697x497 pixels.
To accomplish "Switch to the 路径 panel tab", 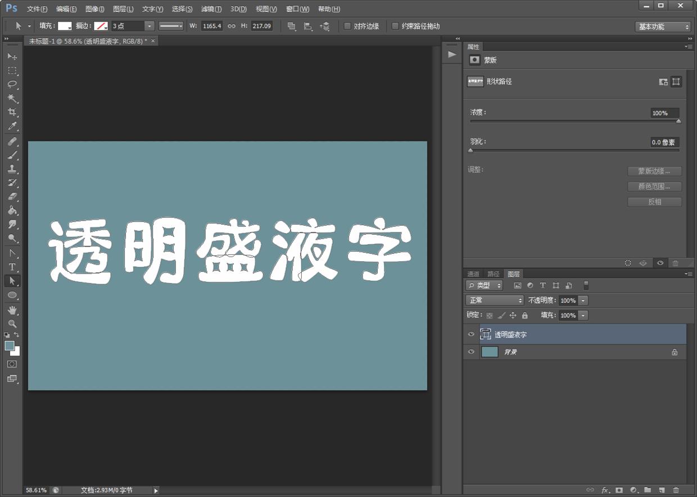I will pyautogui.click(x=493, y=273).
